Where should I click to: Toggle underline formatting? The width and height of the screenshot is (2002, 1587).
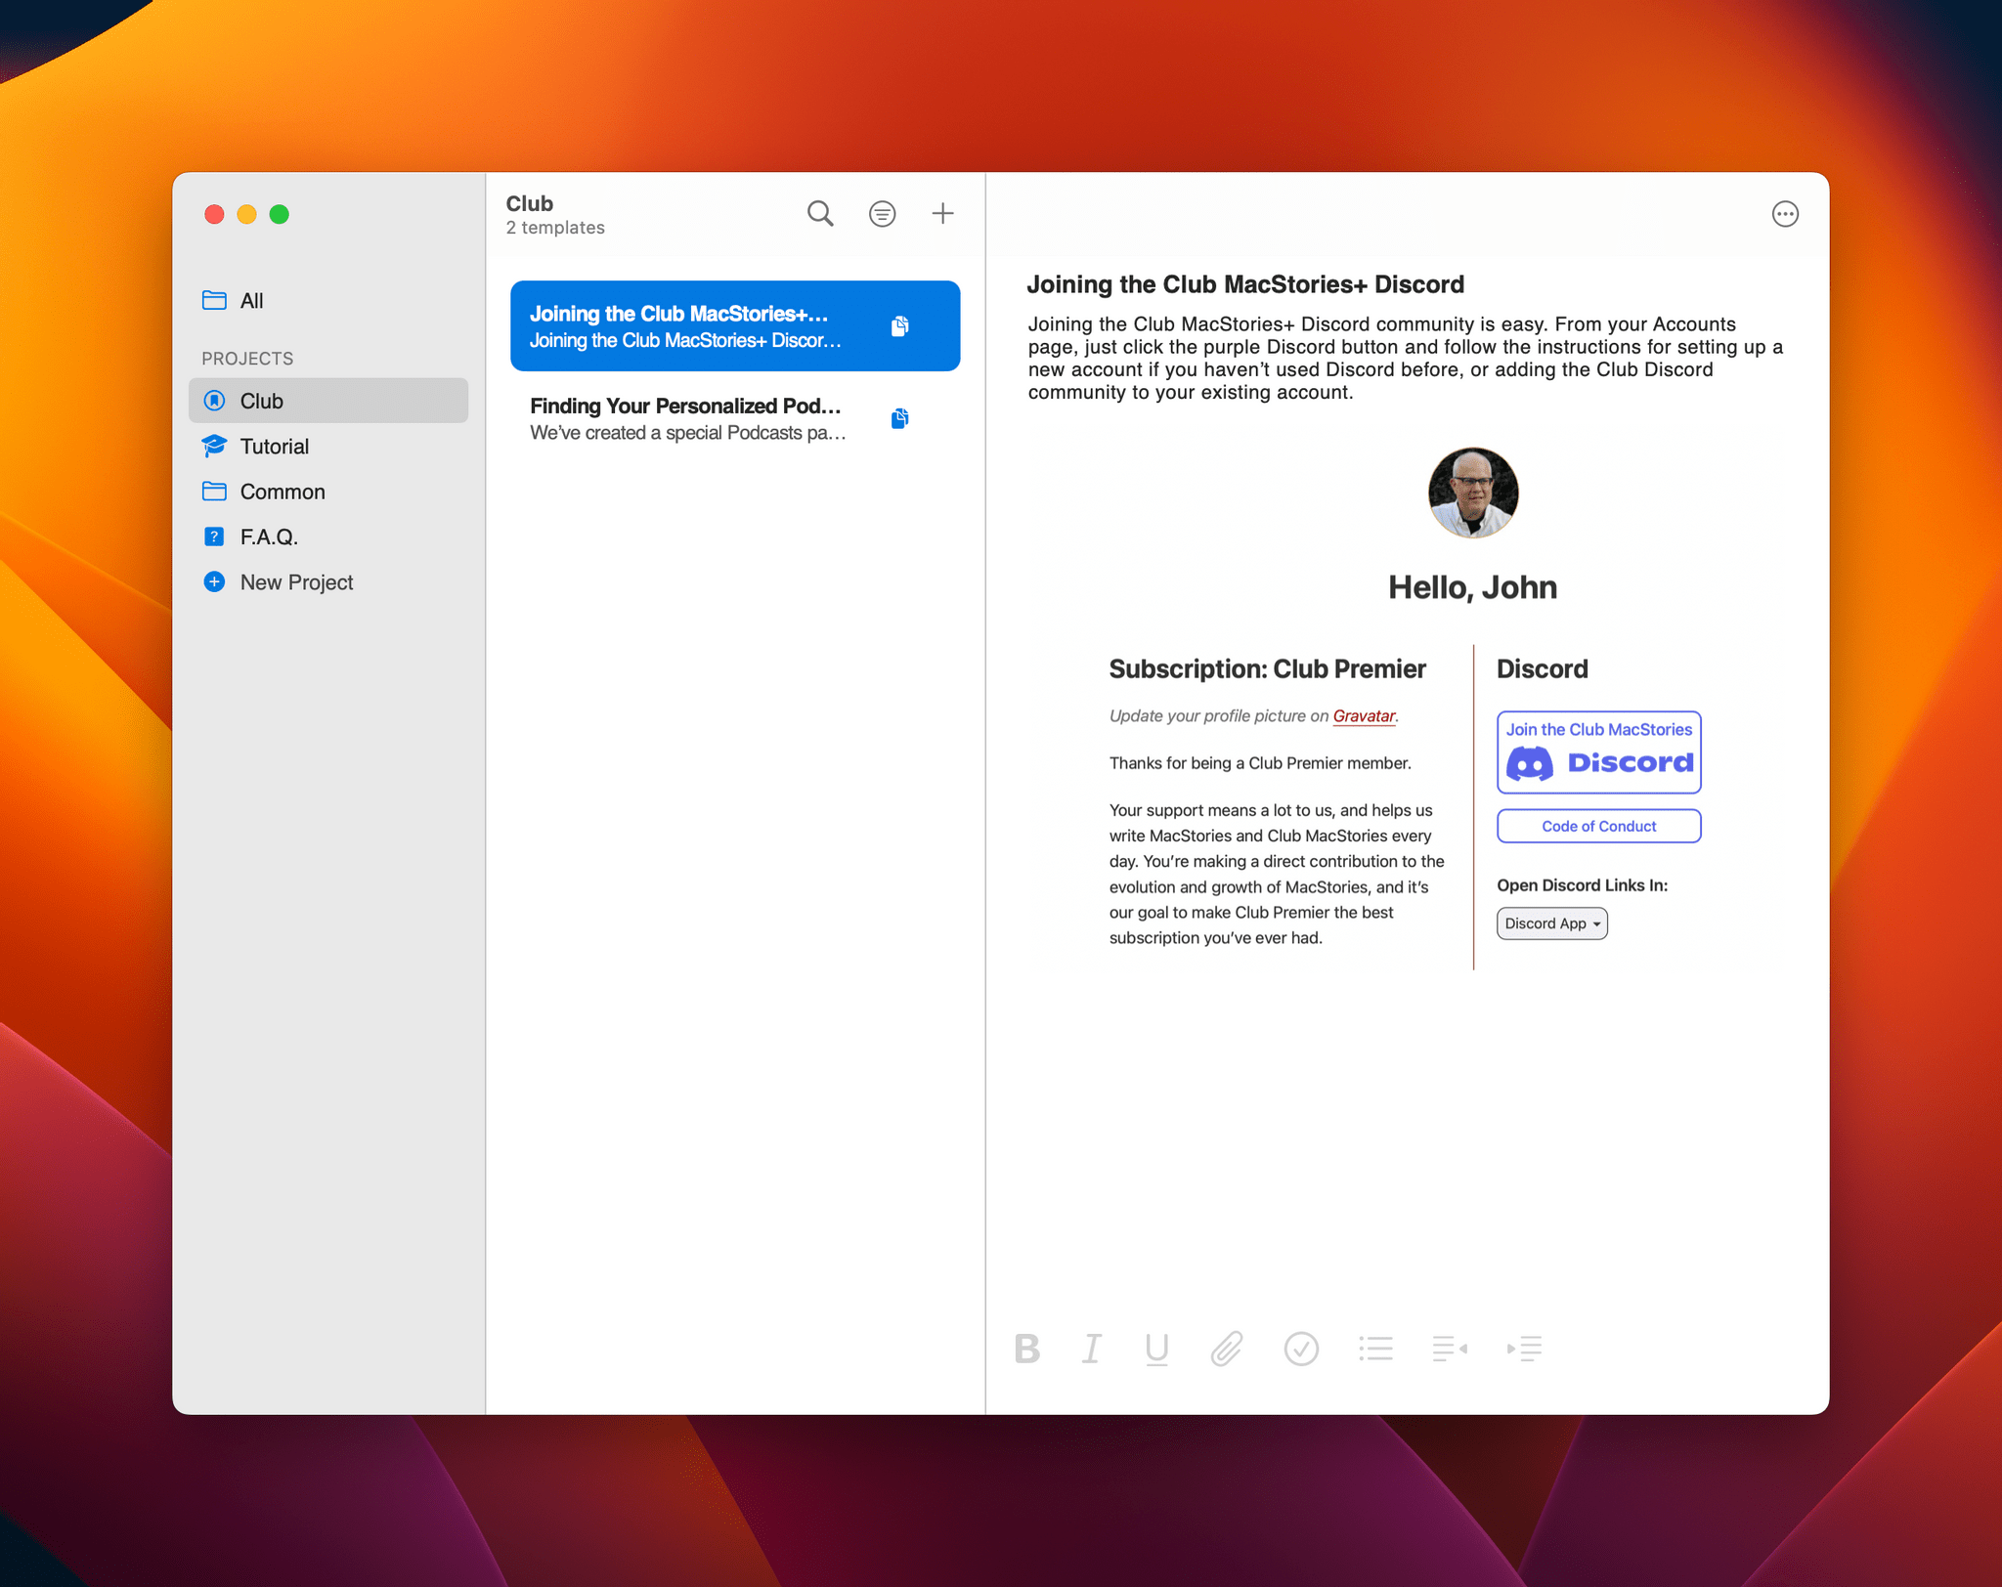(1156, 1350)
